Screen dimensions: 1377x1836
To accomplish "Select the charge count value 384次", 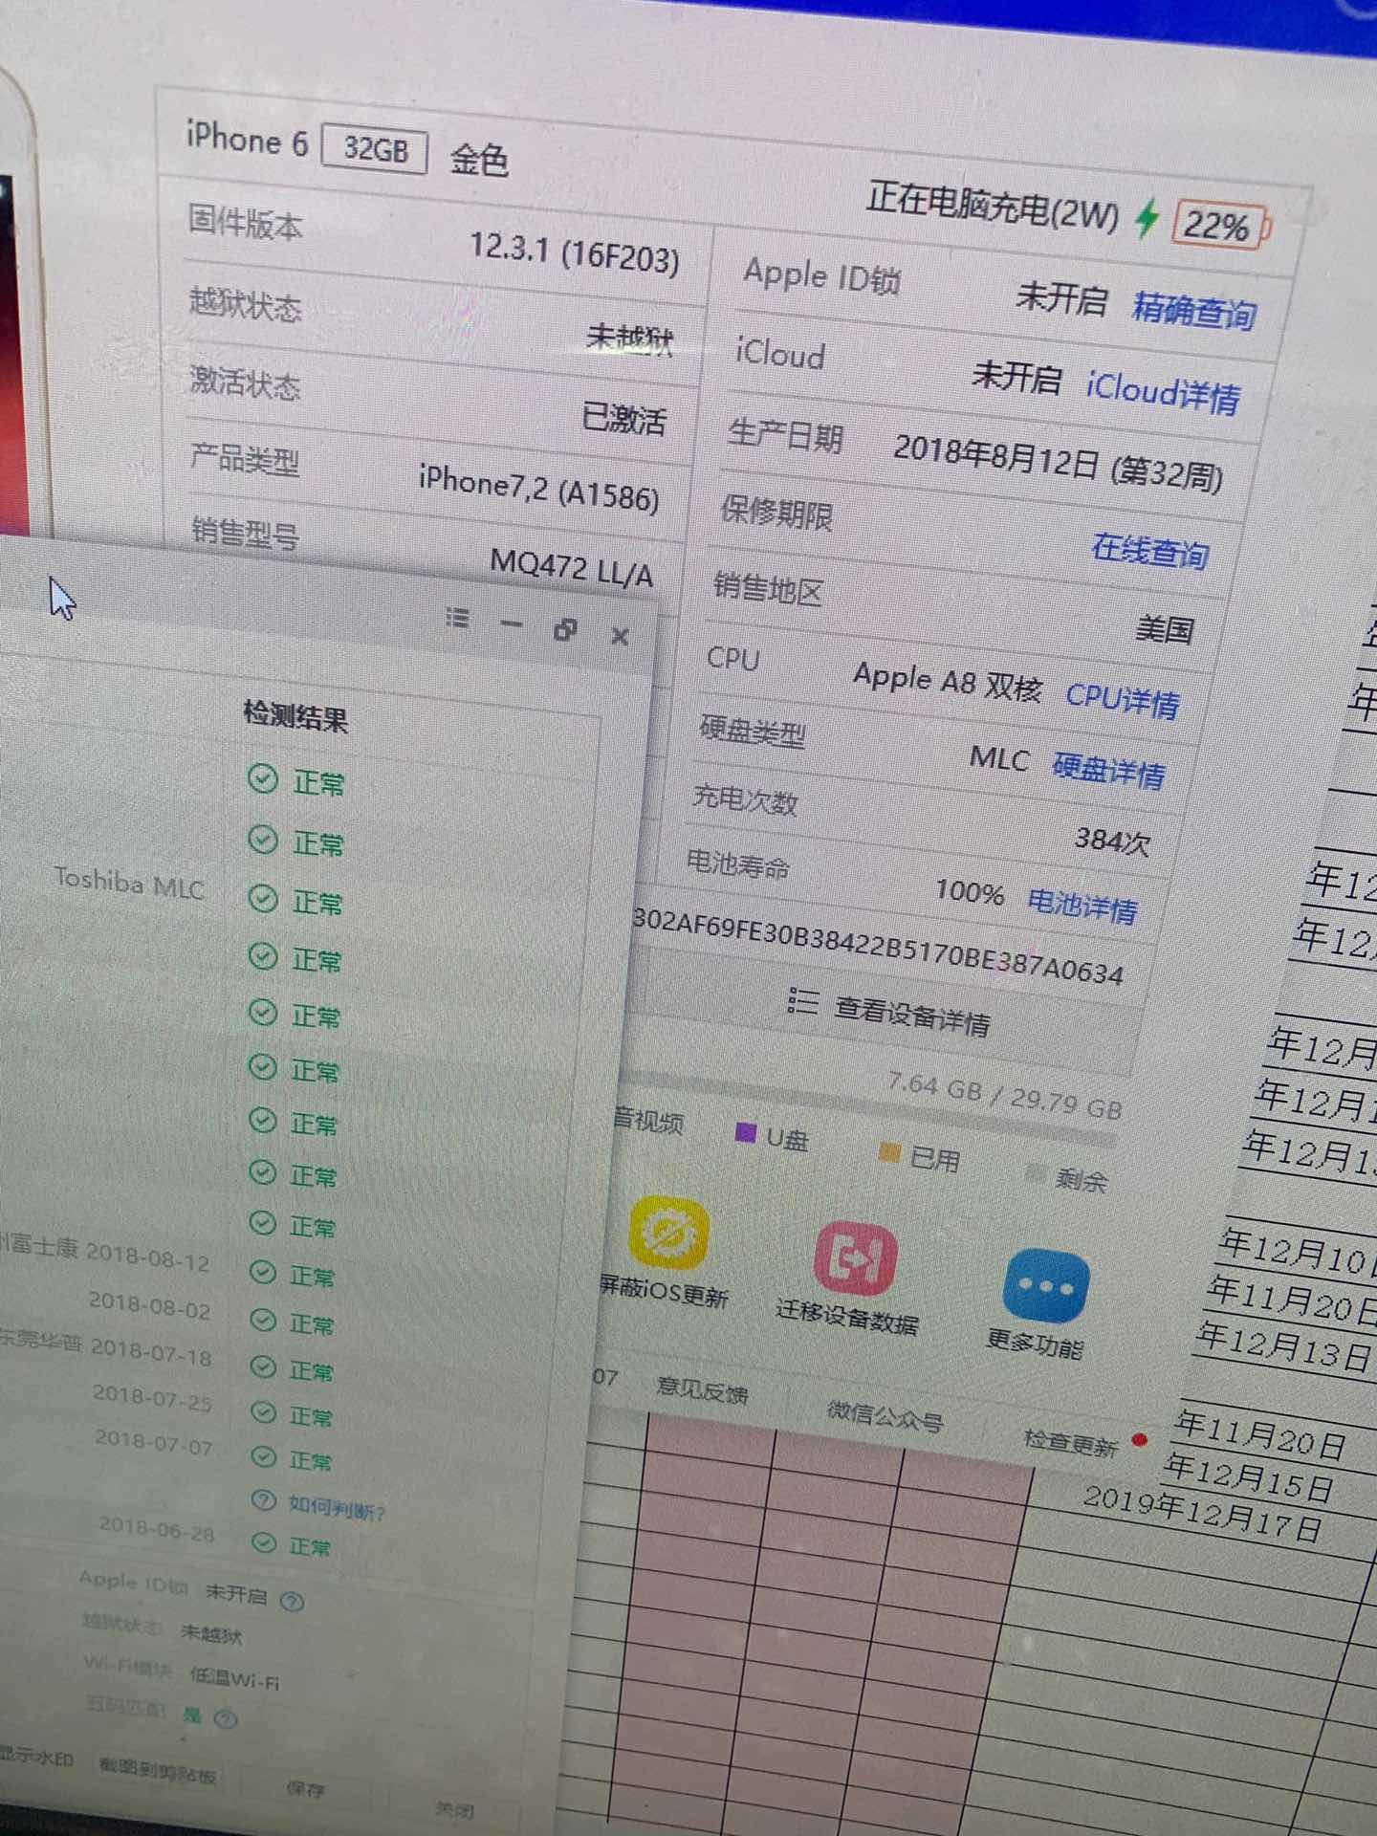I will click(x=1112, y=840).
